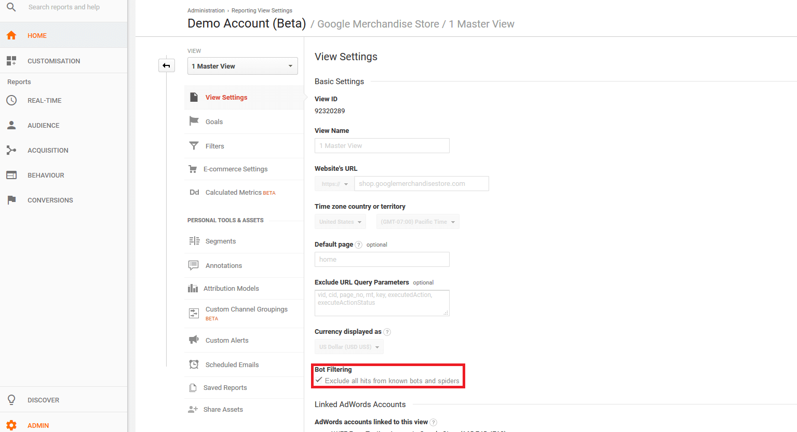797x432 pixels.
Task: Open the US Dollar currency dropdown
Action: click(x=349, y=347)
